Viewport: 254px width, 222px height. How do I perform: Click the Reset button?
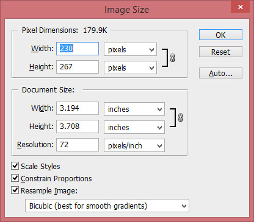tap(220, 52)
